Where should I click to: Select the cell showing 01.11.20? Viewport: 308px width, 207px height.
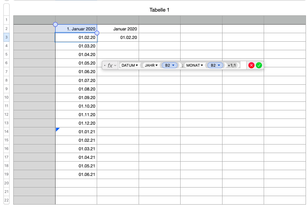76,114
